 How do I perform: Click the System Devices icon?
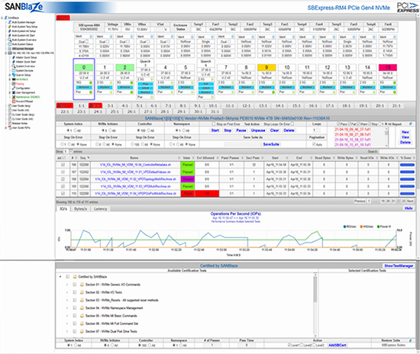[14, 70]
